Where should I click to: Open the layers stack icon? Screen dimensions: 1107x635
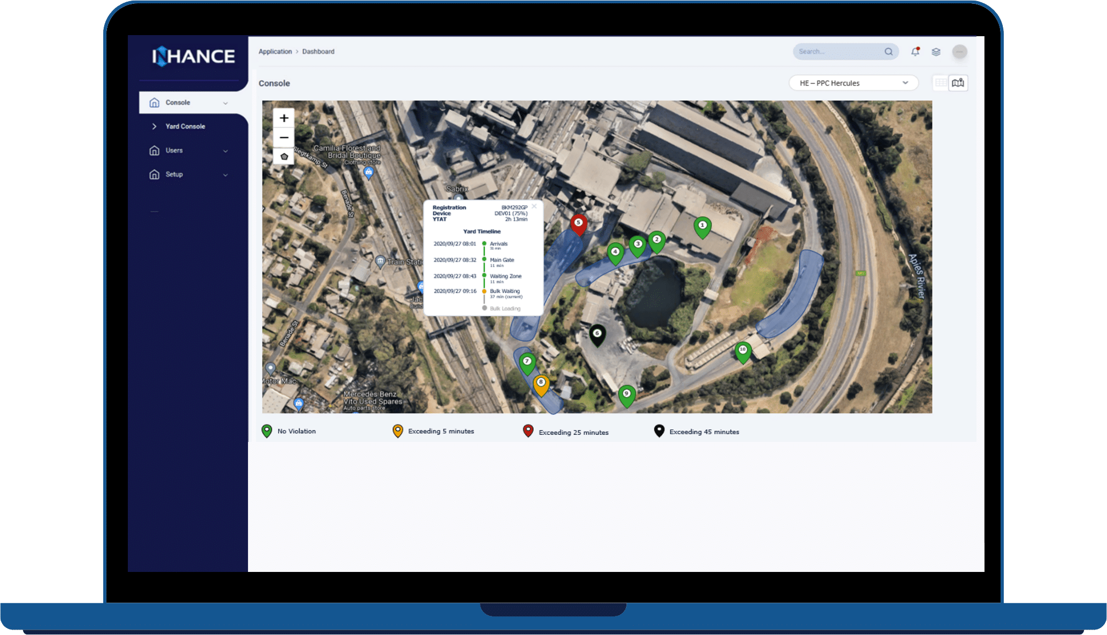(x=936, y=52)
